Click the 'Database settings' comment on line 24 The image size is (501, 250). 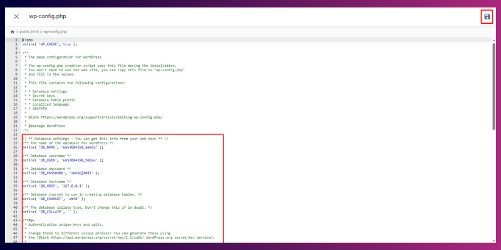click(x=96, y=139)
